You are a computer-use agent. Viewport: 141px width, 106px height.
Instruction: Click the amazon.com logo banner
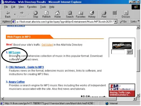click(122, 45)
